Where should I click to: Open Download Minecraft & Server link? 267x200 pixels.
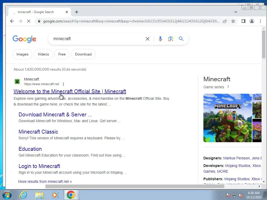[55, 115]
